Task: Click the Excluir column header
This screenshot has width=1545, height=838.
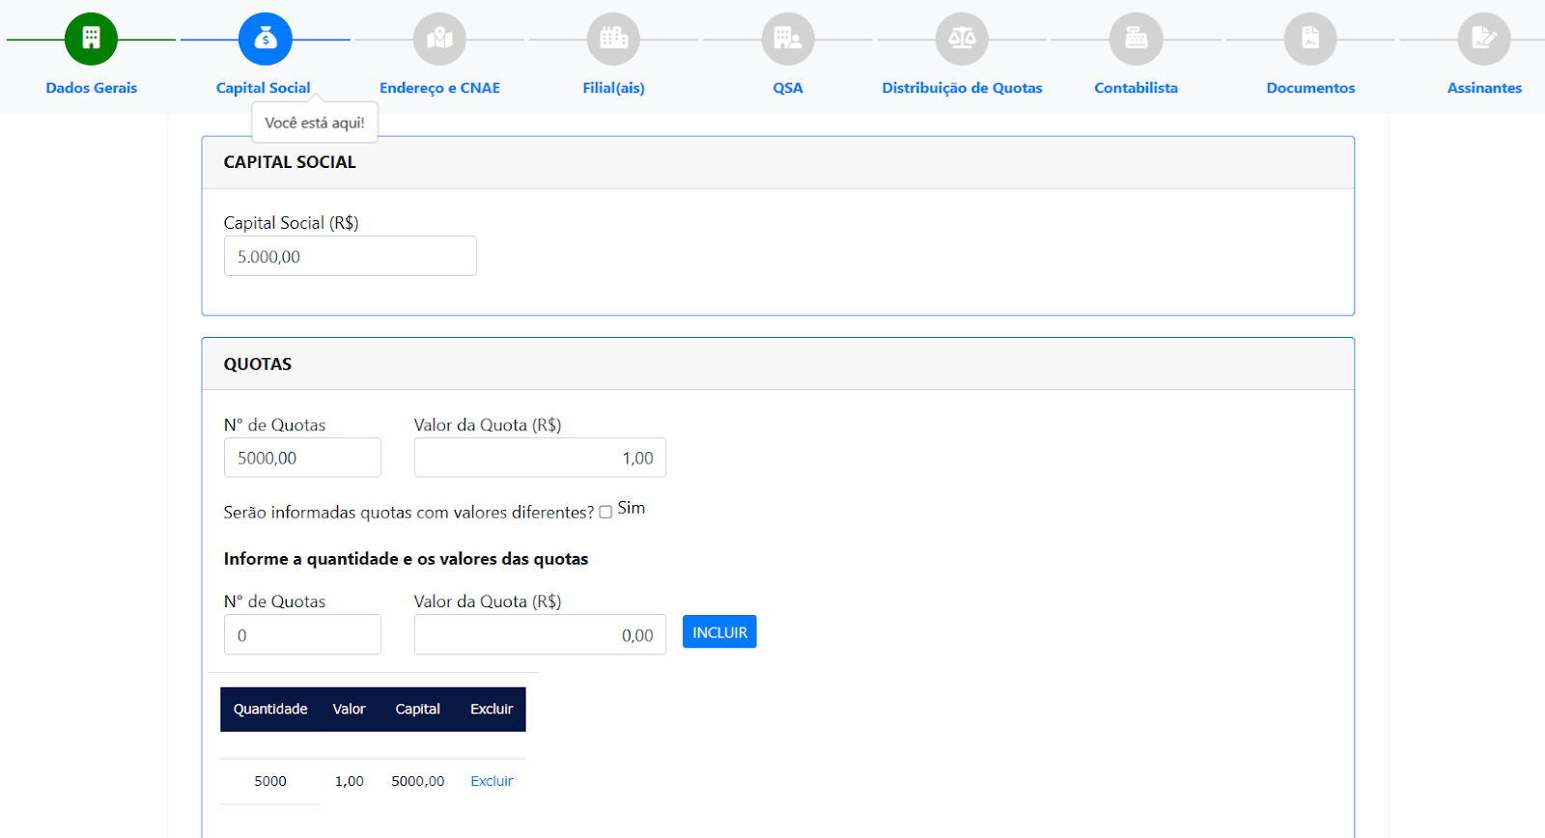Action: coord(492,709)
